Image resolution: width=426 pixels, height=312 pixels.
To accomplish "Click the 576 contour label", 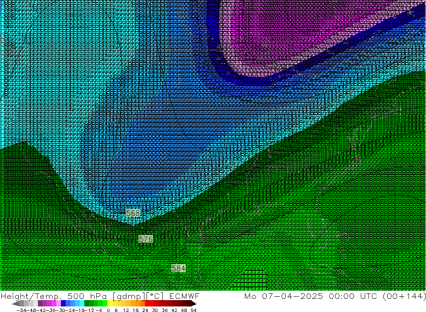I will click(146, 239).
